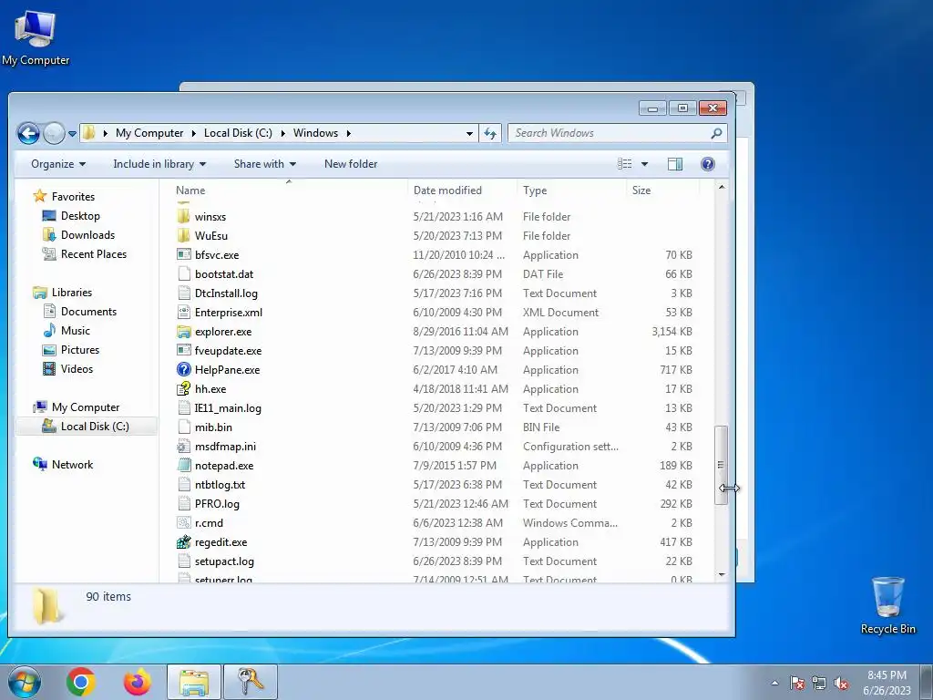Open Downloads in the navigation pane
The width and height of the screenshot is (933, 700).
point(78,234)
